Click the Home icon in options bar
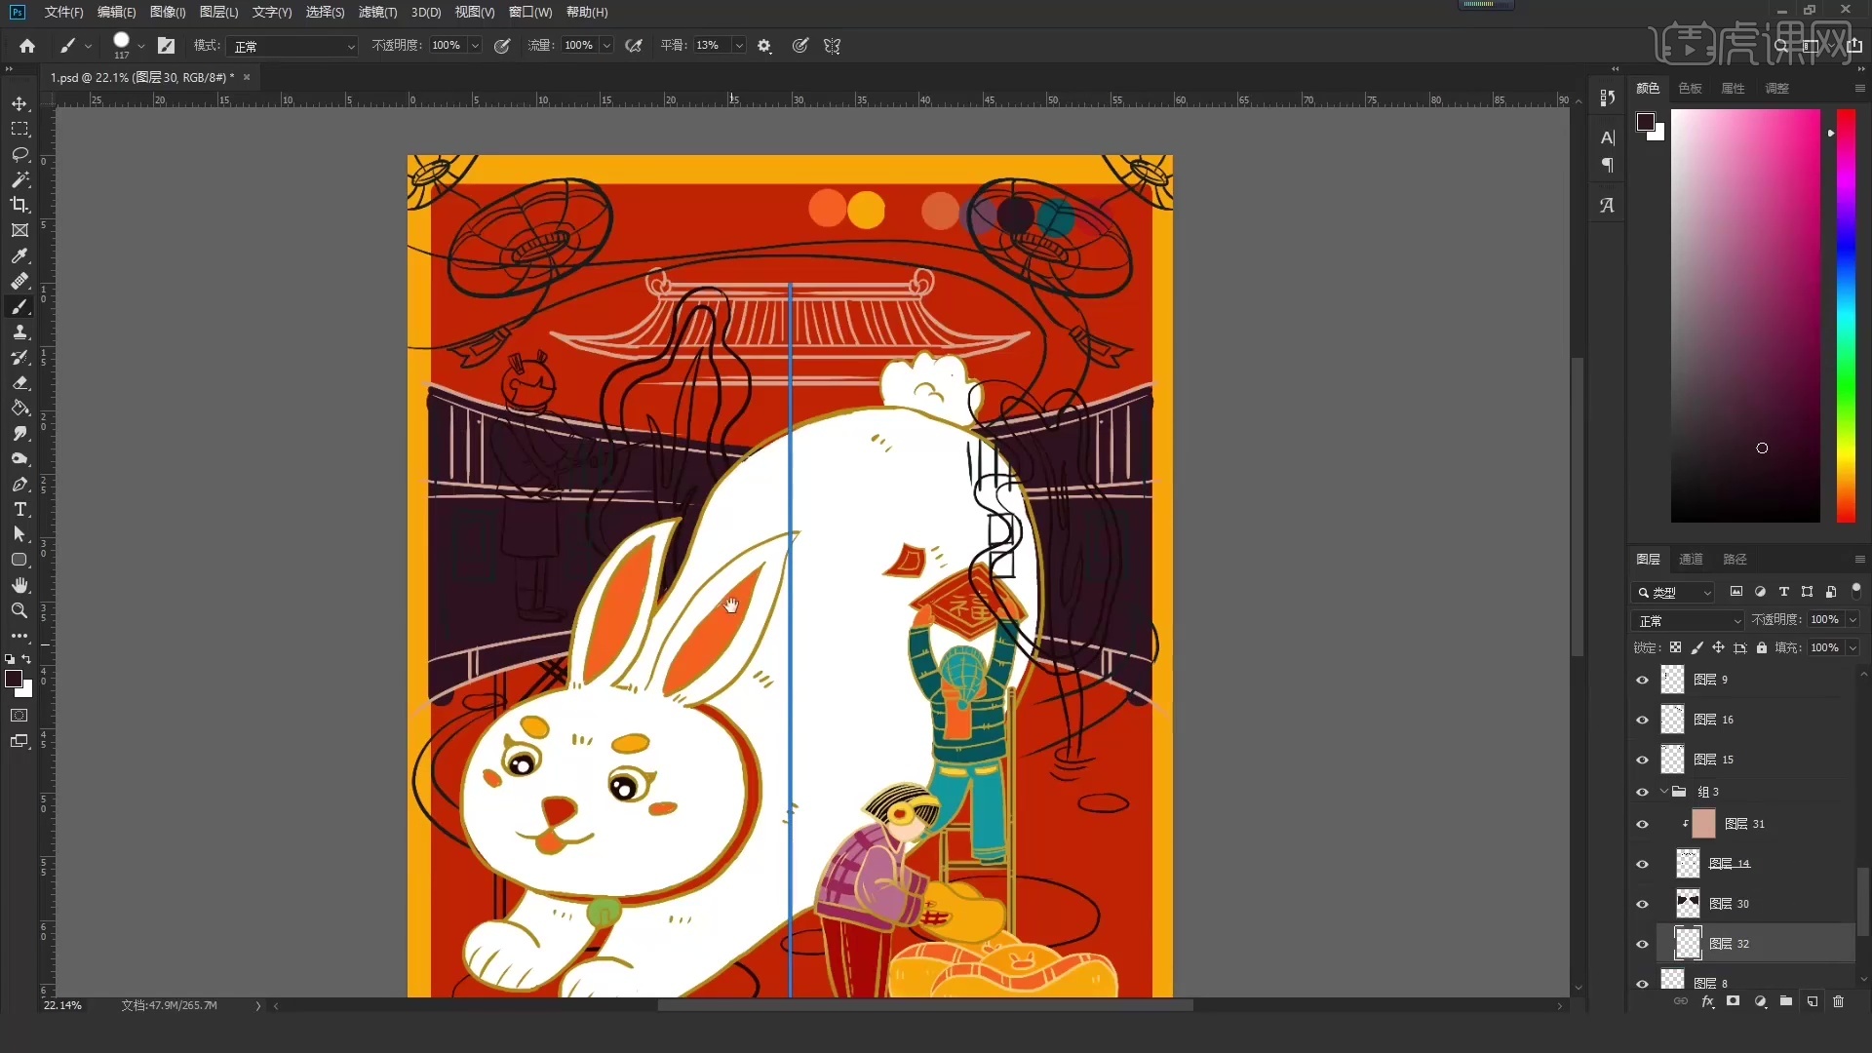The image size is (1872, 1053). tap(27, 46)
